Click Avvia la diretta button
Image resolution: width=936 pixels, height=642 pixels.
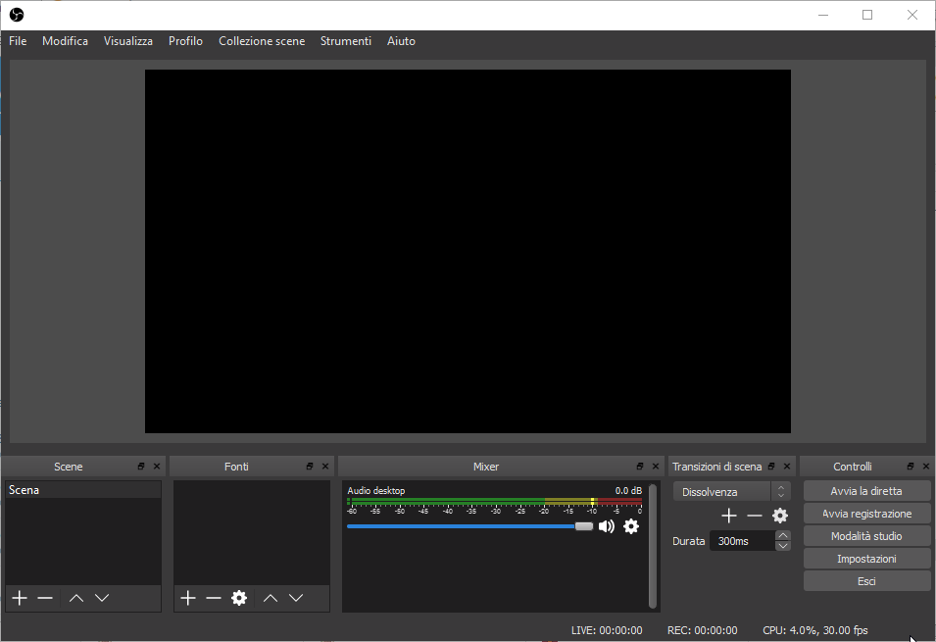[866, 491]
